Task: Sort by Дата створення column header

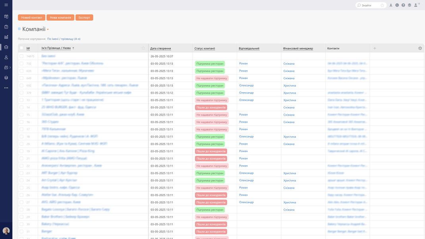Action: point(160,48)
